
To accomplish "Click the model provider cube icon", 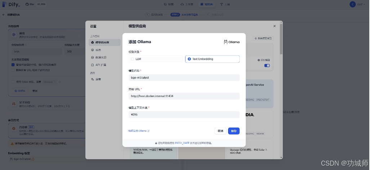I will [93, 42].
